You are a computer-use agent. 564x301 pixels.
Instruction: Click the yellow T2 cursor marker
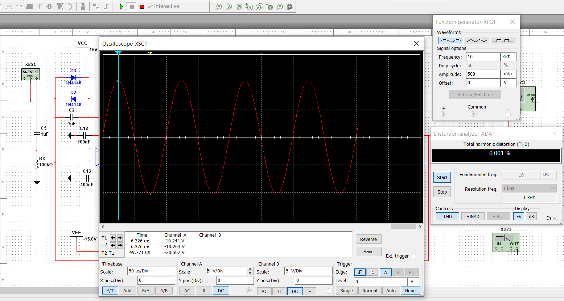pyautogui.click(x=150, y=53)
